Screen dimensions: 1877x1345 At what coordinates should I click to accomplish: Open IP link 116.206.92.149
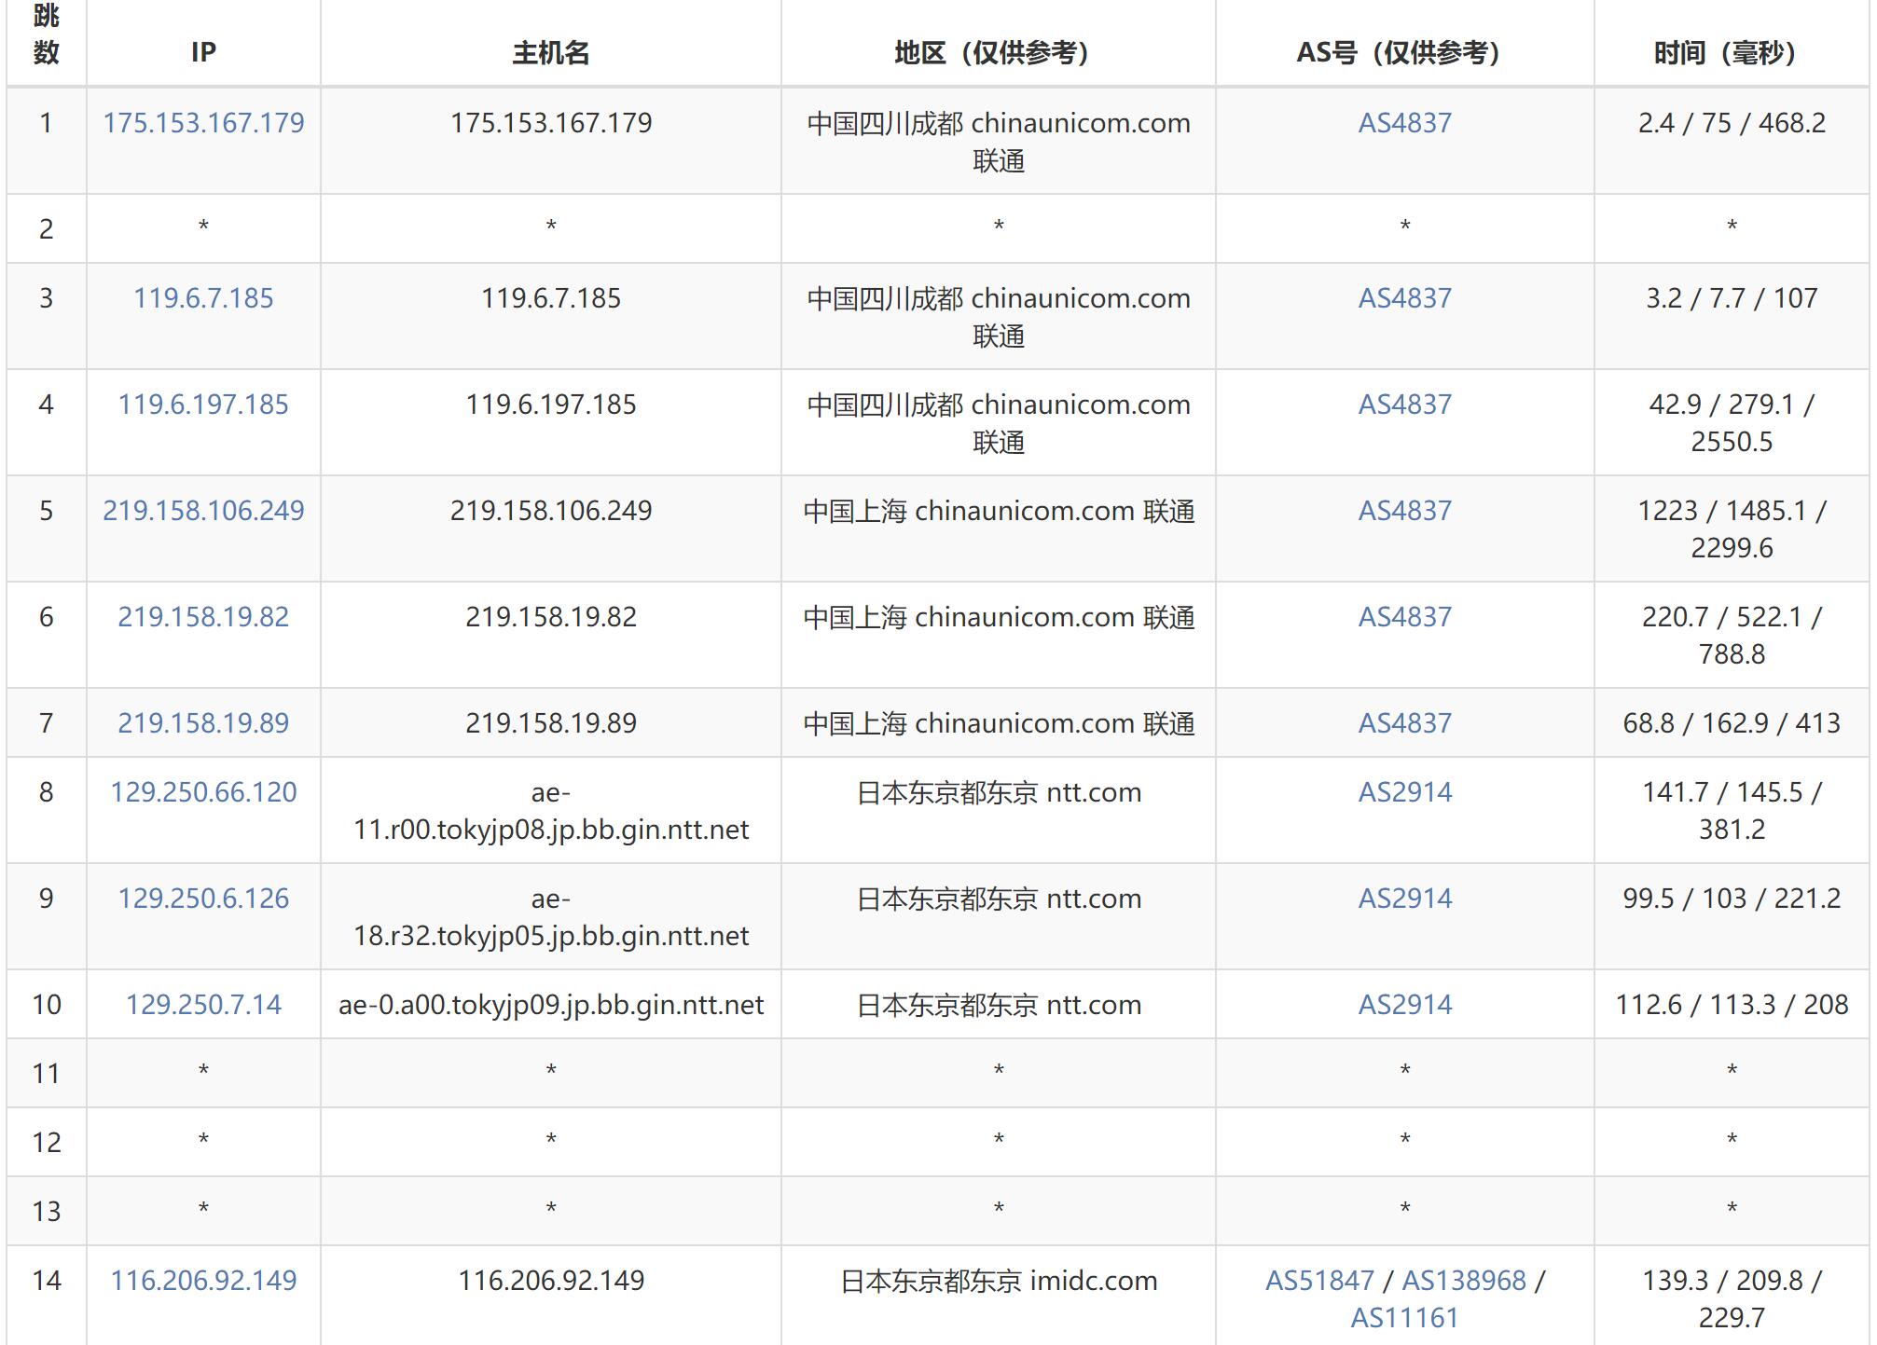click(x=203, y=1281)
